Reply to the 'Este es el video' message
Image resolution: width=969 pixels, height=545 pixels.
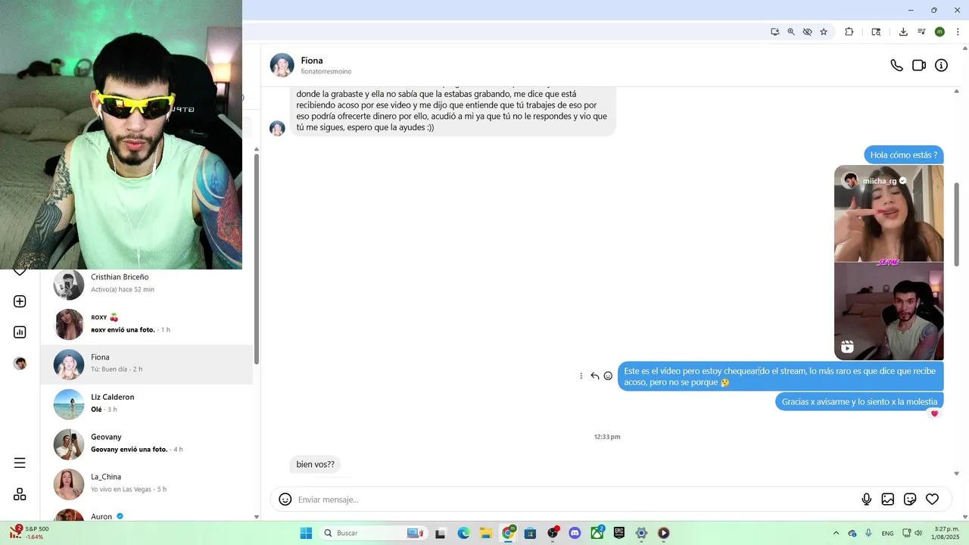click(595, 376)
